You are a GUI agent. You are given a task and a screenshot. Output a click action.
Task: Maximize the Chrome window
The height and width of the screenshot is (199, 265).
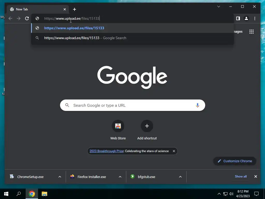[x=242, y=6]
